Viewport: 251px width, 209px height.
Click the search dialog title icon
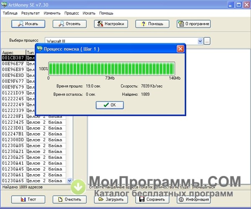[x=40, y=48]
